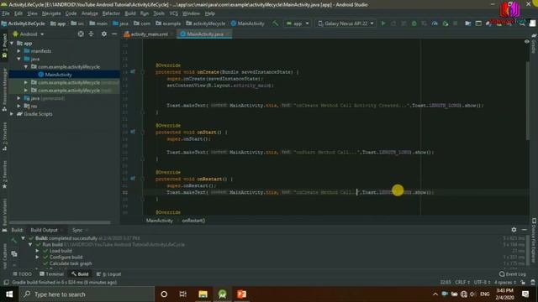Click the rebuild hammer icon in Build panel
The image size is (538, 302).
tap(13, 241)
